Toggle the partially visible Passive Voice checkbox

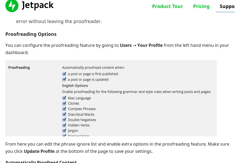(64, 135)
